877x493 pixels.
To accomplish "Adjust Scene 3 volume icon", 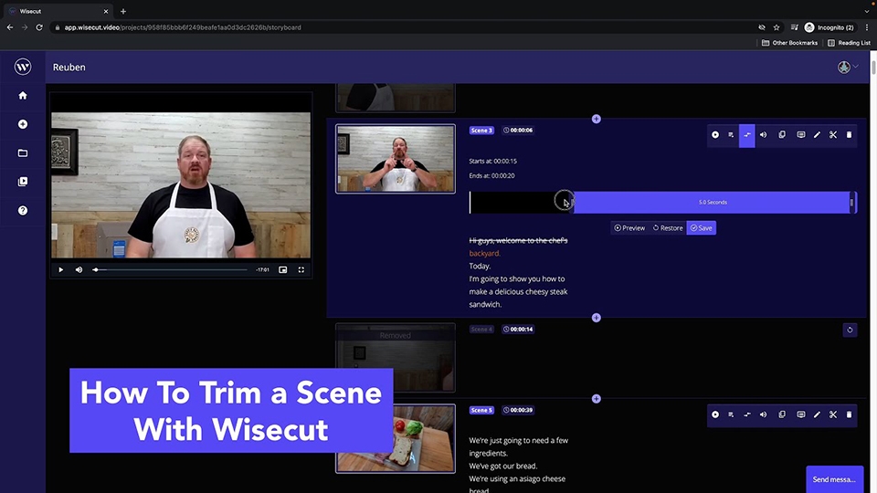I will (763, 135).
